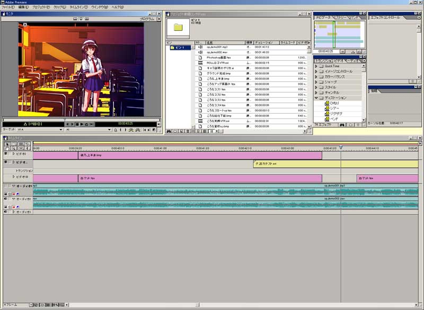This screenshot has height=310, width=424.
Task: Expand the カラーバランス folder
Action: point(316,77)
